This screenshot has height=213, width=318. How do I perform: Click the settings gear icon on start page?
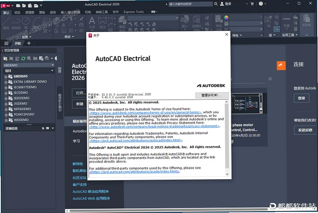pos(270,79)
